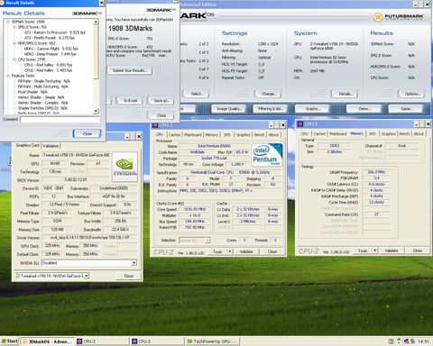The height and width of the screenshot is (346, 433).
Task: Click Validate in the CPU-Z memory window
Action: point(391,250)
